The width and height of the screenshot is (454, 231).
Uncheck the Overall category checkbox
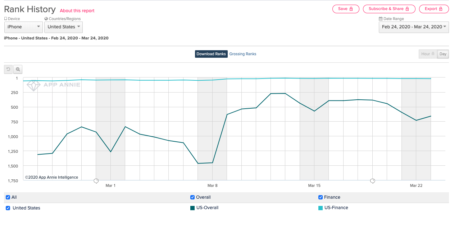coord(192,197)
